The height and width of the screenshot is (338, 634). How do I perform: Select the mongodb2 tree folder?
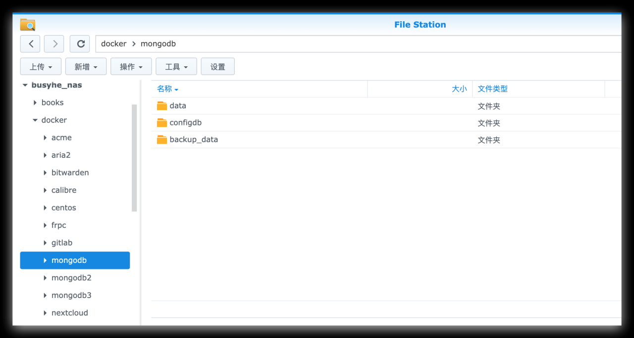tap(71, 278)
